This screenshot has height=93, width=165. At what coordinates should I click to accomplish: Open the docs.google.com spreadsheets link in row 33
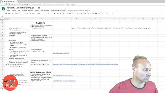click(85, 64)
